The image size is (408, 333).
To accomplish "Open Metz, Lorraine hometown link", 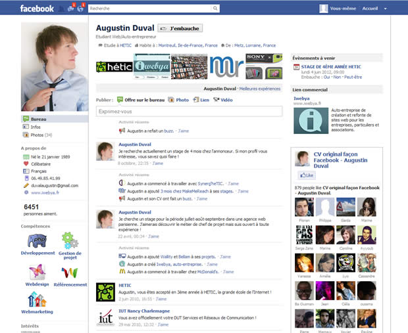I will coord(255,45).
